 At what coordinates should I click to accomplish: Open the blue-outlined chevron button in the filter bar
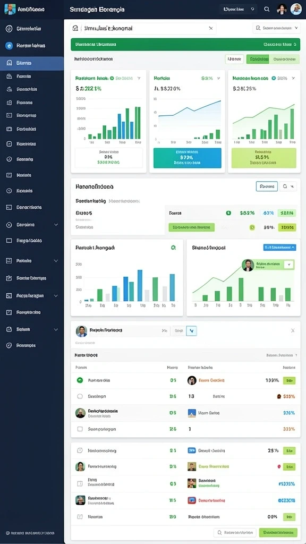point(191,331)
